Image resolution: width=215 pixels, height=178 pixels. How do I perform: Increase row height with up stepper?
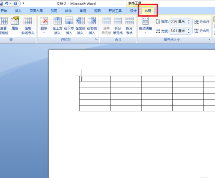tap(189, 20)
